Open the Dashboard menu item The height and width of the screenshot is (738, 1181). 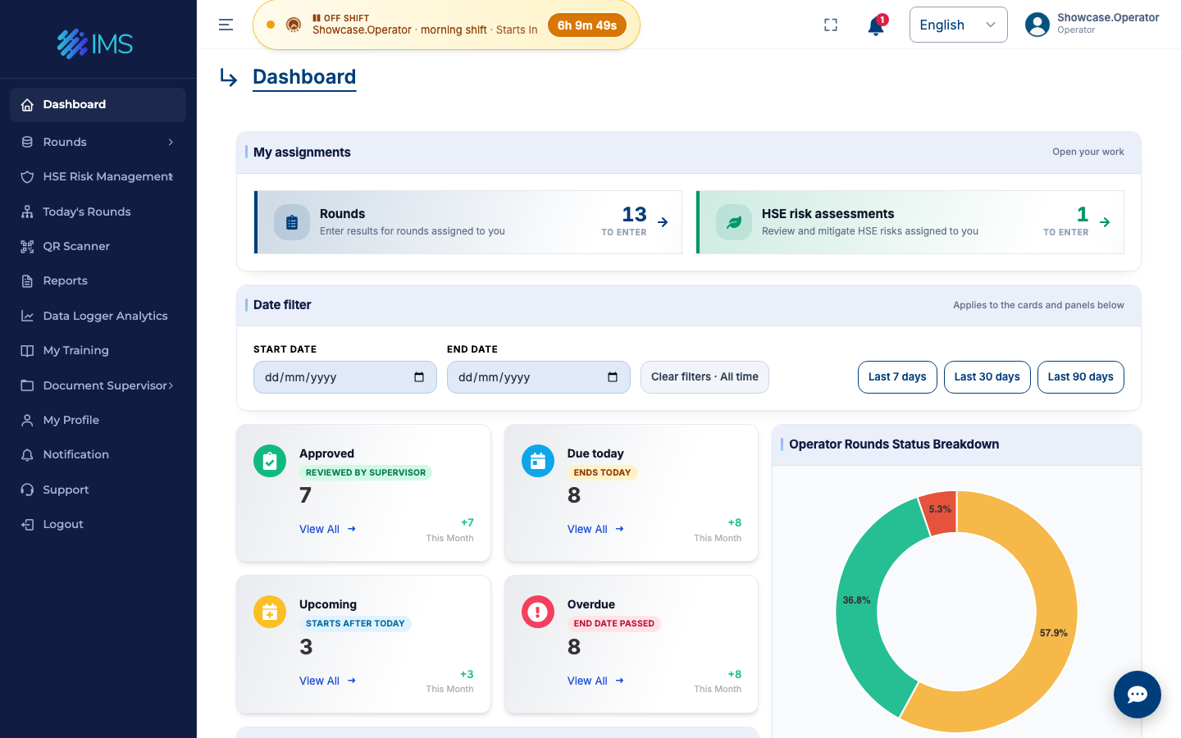(x=98, y=105)
